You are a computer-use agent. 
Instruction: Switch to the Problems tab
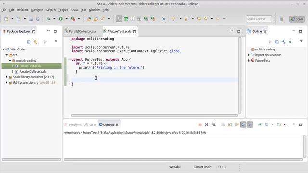(x=73, y=124)
